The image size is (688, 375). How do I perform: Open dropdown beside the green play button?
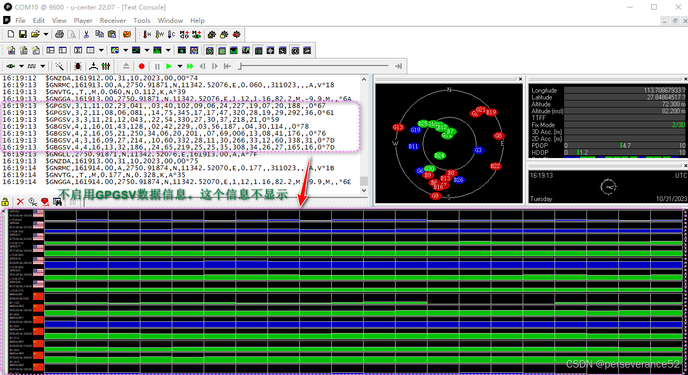(x=180, y=66)
